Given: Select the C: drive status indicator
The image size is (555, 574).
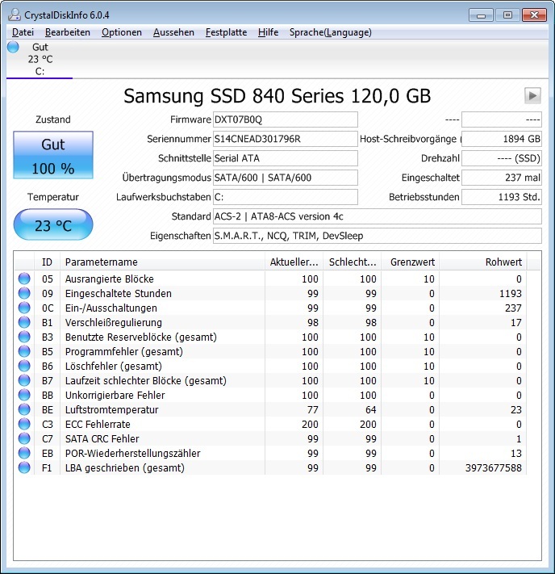Looking at the screenshot, I should click(40, 59).
